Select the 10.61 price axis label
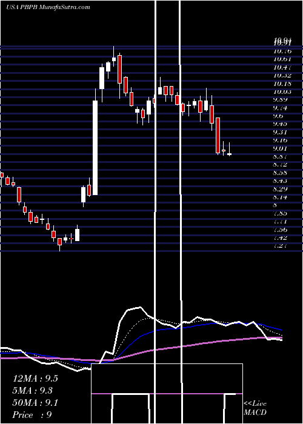Viewport: 303px width, 424px height. [x=282, y=59]
